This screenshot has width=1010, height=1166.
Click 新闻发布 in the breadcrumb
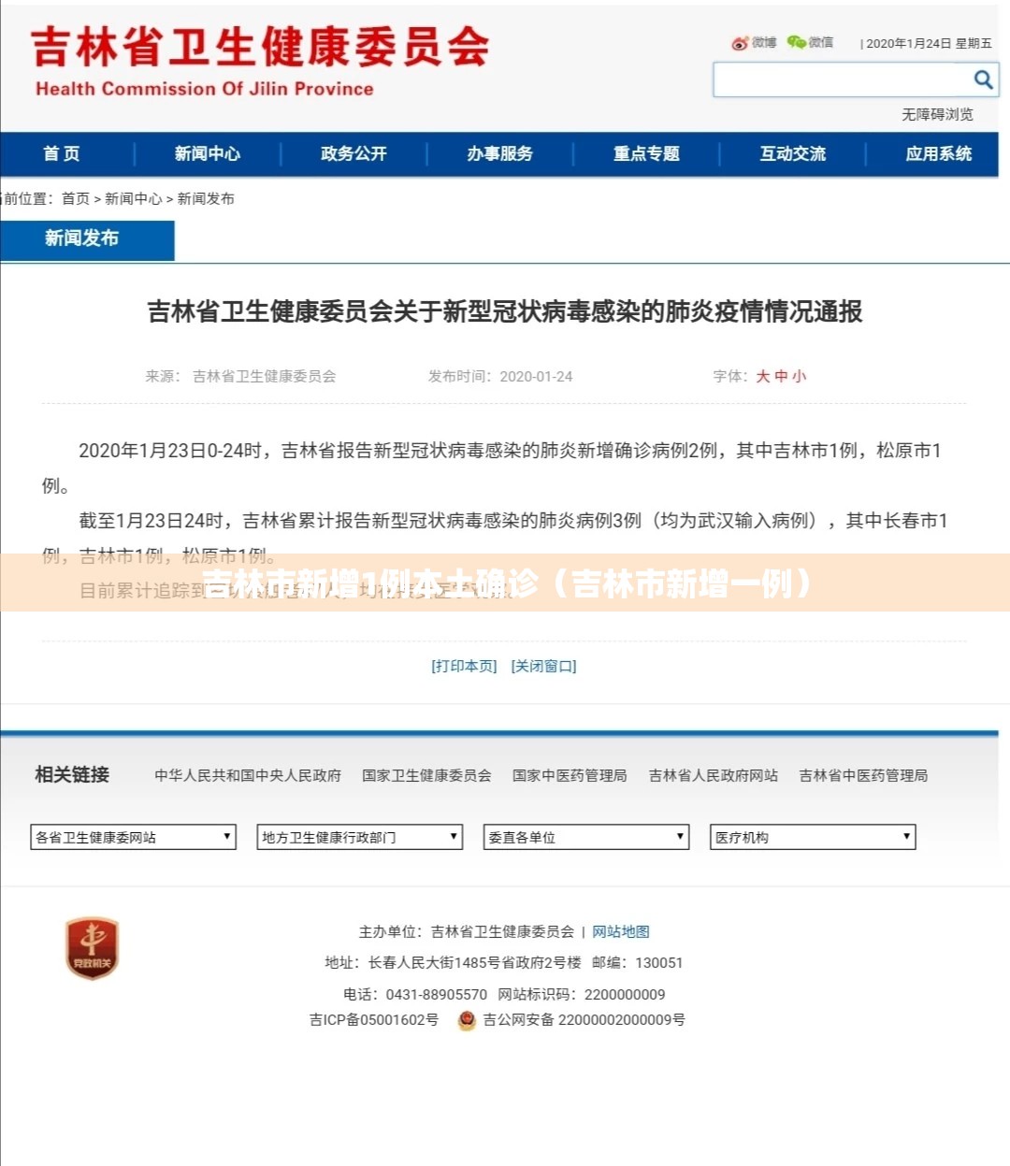[206, 199]
